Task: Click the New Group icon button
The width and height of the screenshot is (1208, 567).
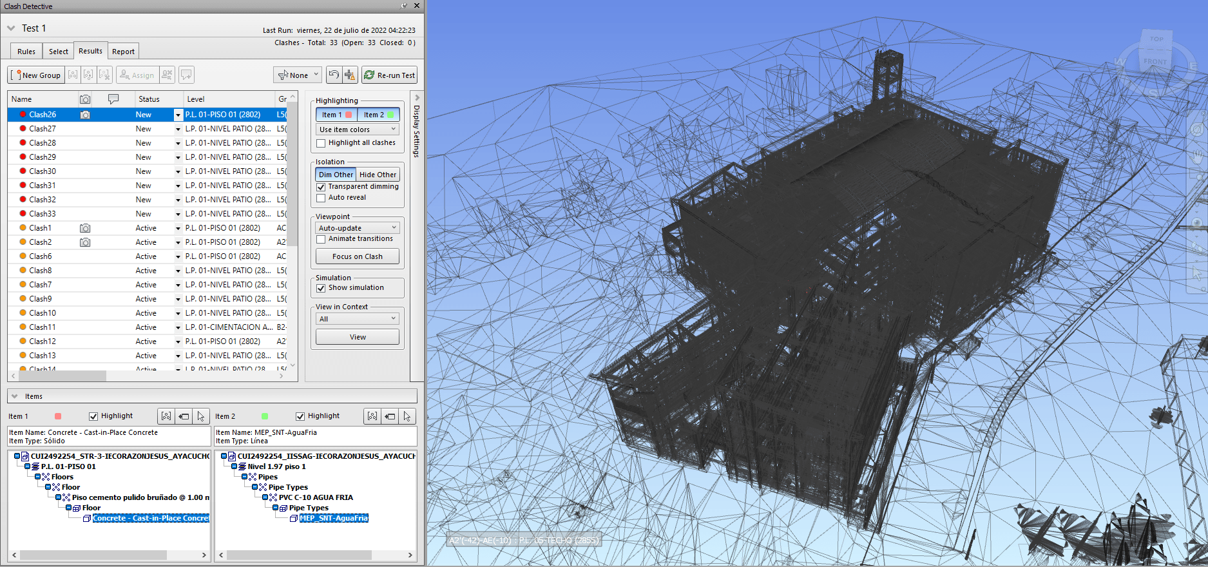Action: 36,75
